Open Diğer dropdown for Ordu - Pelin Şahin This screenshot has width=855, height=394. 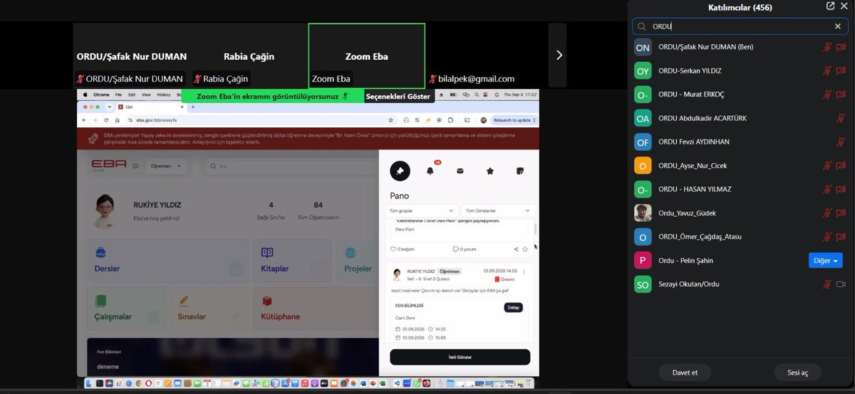click(826, 261)
